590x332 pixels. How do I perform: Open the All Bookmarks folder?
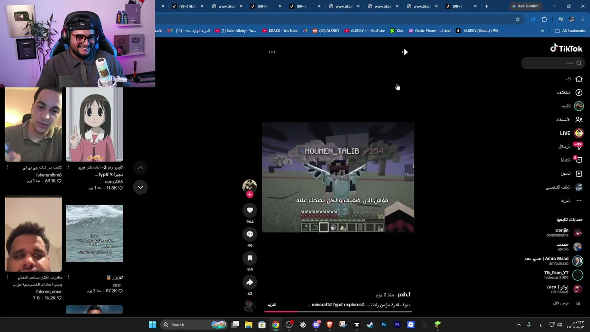click(570, 31)
